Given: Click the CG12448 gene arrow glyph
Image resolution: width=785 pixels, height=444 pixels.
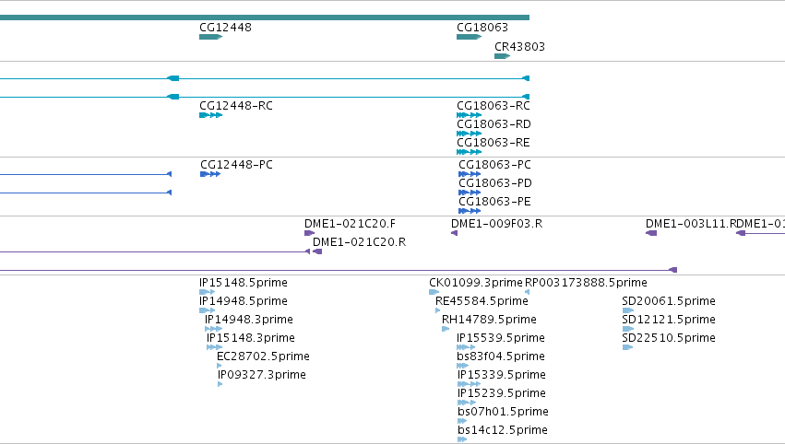Looking at the screenshot, I should [x=210, y=37].
